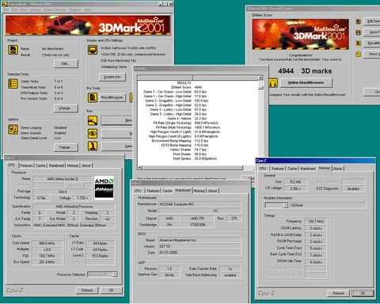The width and height of the screenshot is (380, 304).
Task: Click the Show Details button in Overall Score window
Action: tap(371, 54)
